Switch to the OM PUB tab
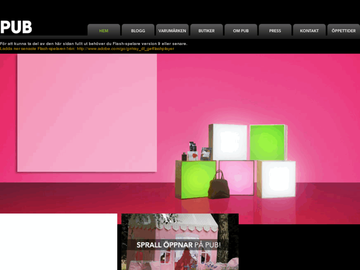 pyautogui.click(x=241, y=30)
